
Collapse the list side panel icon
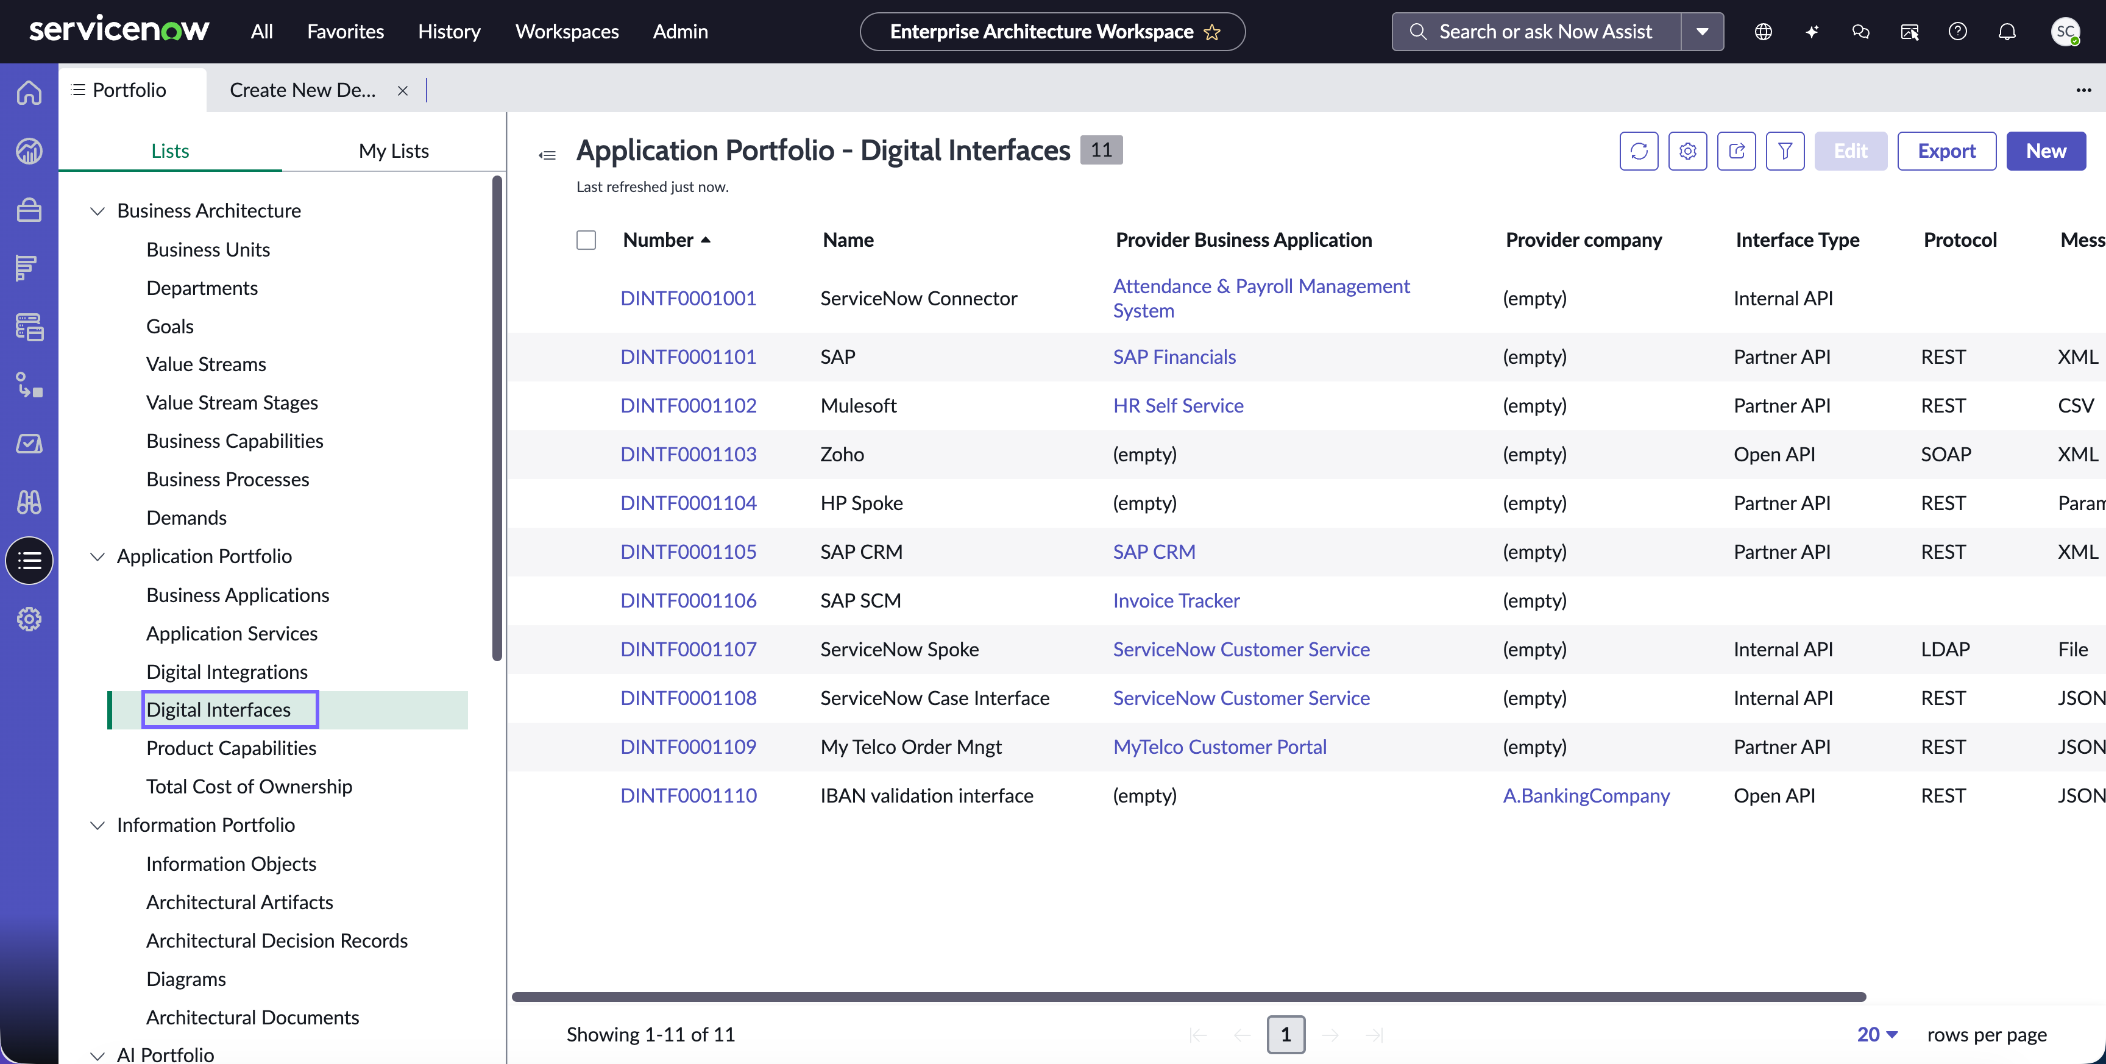point(547,155)
